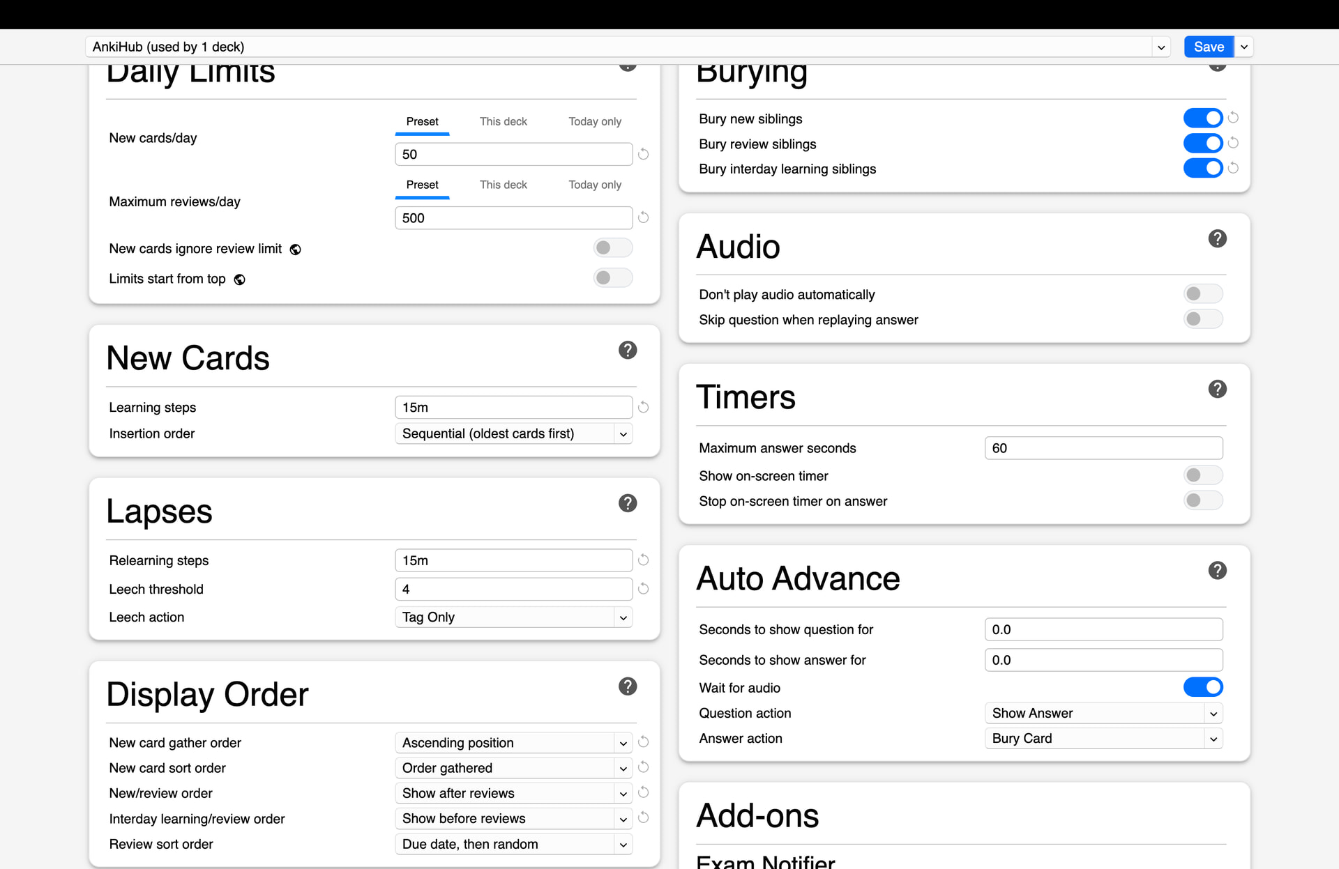The height and width of the screenshot is (869, 1339).
Task: Select Preset tab for New cards/day
Action: (x=423, y=122)
